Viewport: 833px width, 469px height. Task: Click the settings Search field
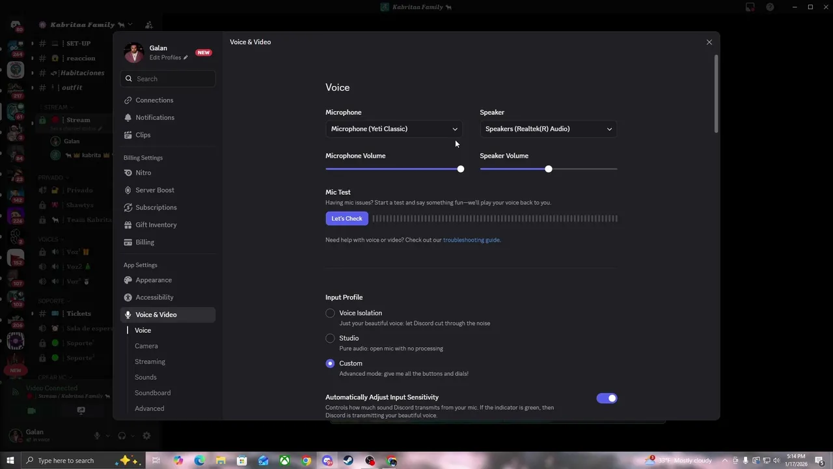[x=168, y=79]
